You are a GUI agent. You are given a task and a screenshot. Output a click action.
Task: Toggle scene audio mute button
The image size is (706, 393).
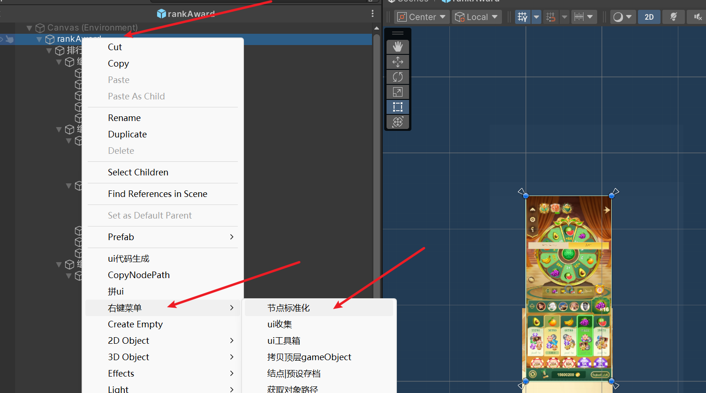[x=698, y=17]
